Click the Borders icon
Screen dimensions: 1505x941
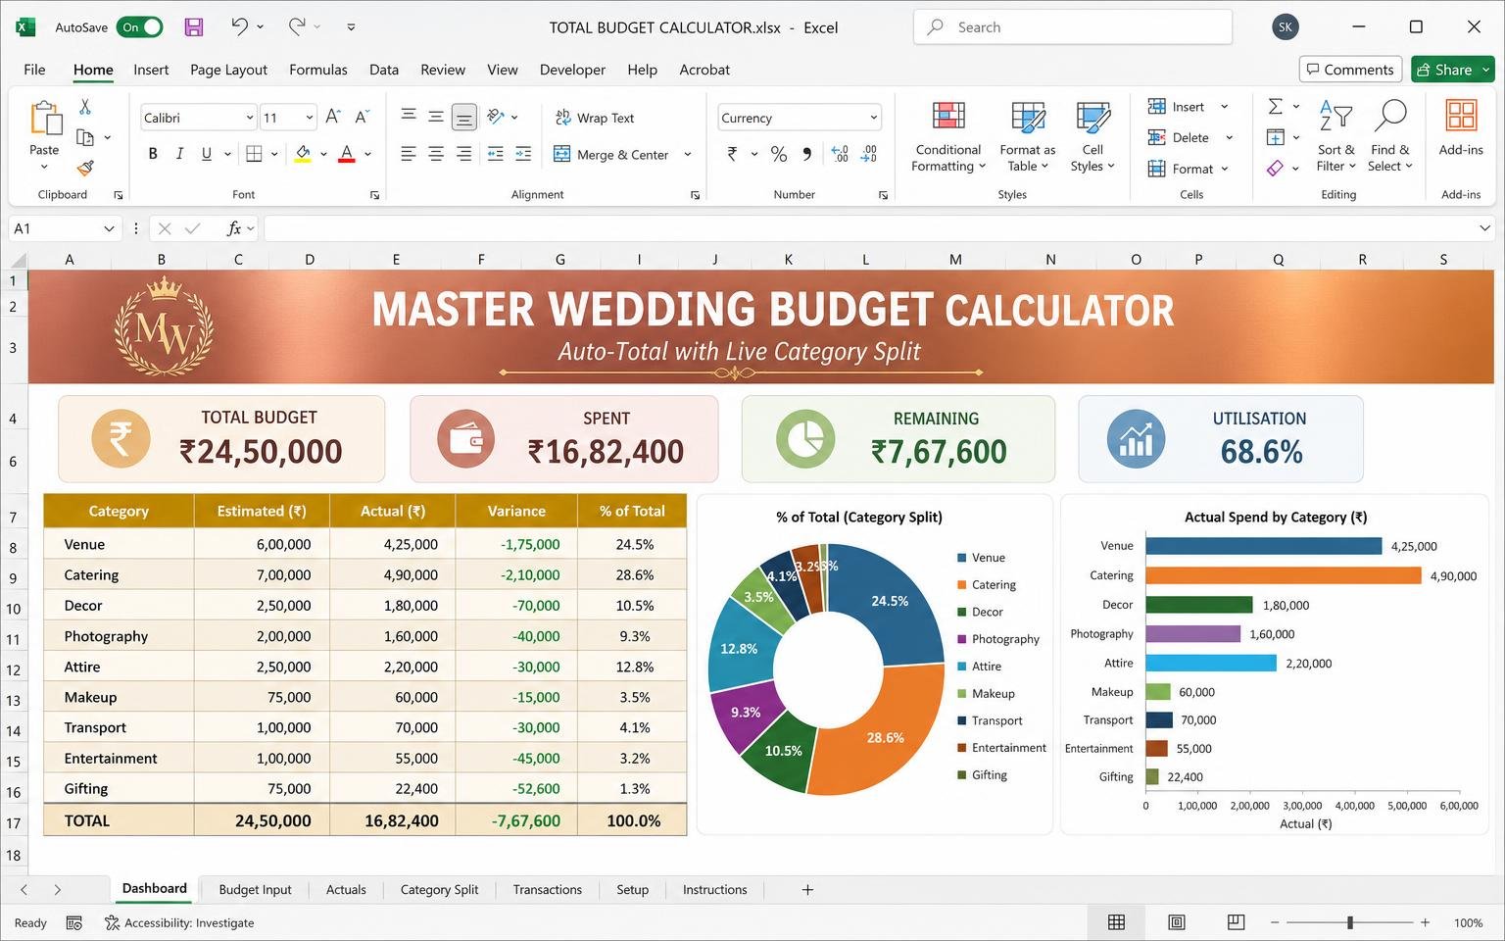[x=254, y=154]
